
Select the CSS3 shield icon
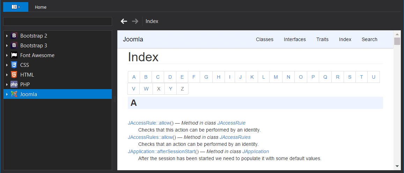pos(14,65)
